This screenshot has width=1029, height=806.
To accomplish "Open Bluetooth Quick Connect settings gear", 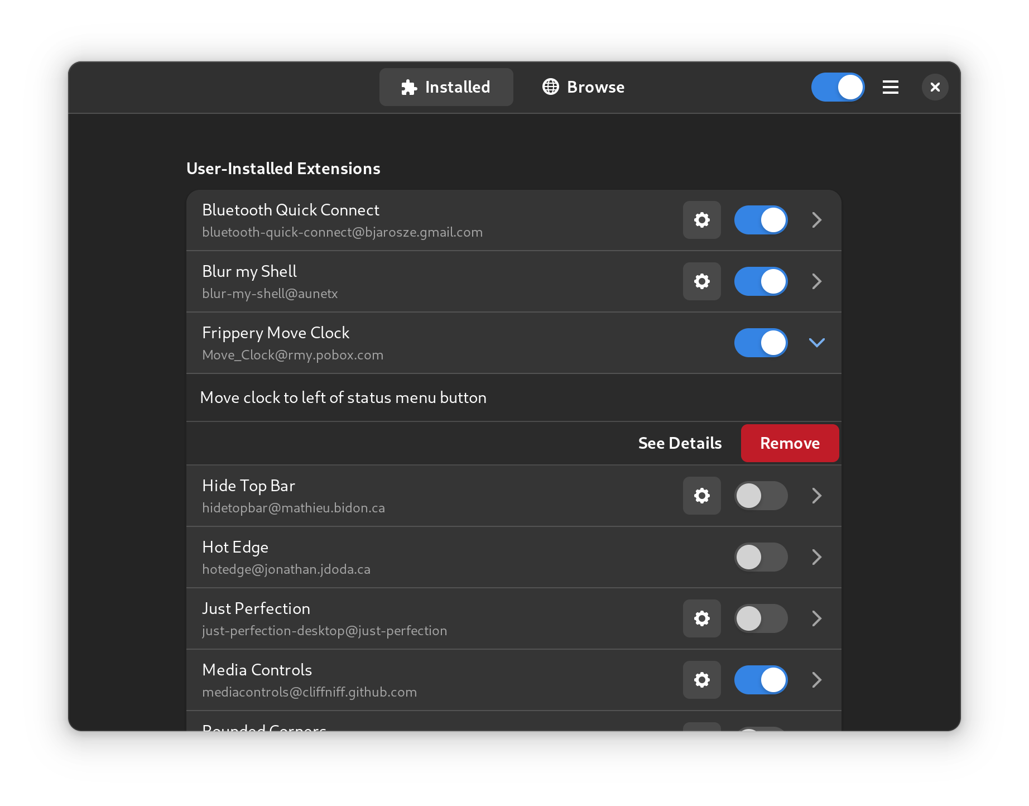I will coord(701,220).
